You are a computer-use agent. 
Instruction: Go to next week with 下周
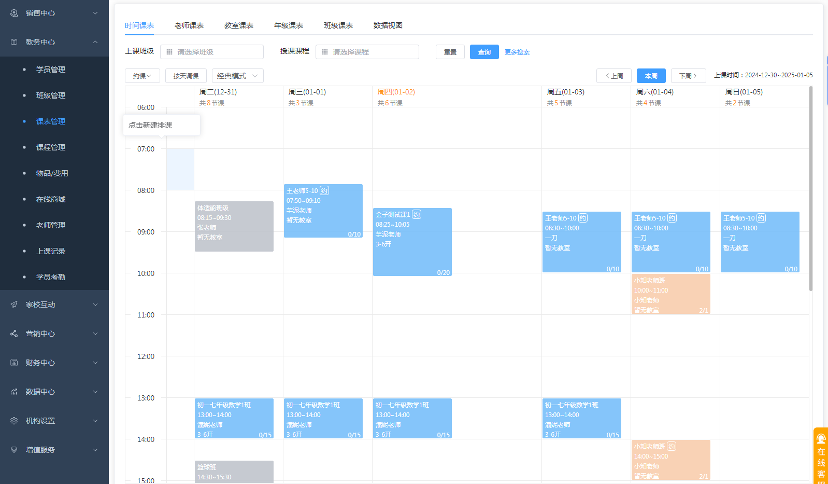[x=689, y=76]
